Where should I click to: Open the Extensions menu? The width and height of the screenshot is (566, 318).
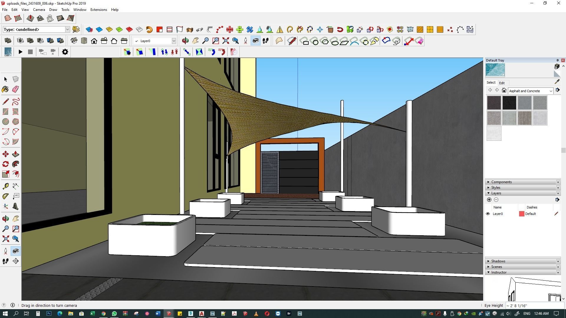[x=98, y=10]
